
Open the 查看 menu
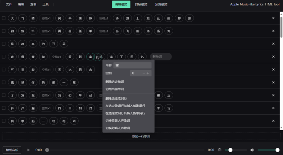click(33, 4)
